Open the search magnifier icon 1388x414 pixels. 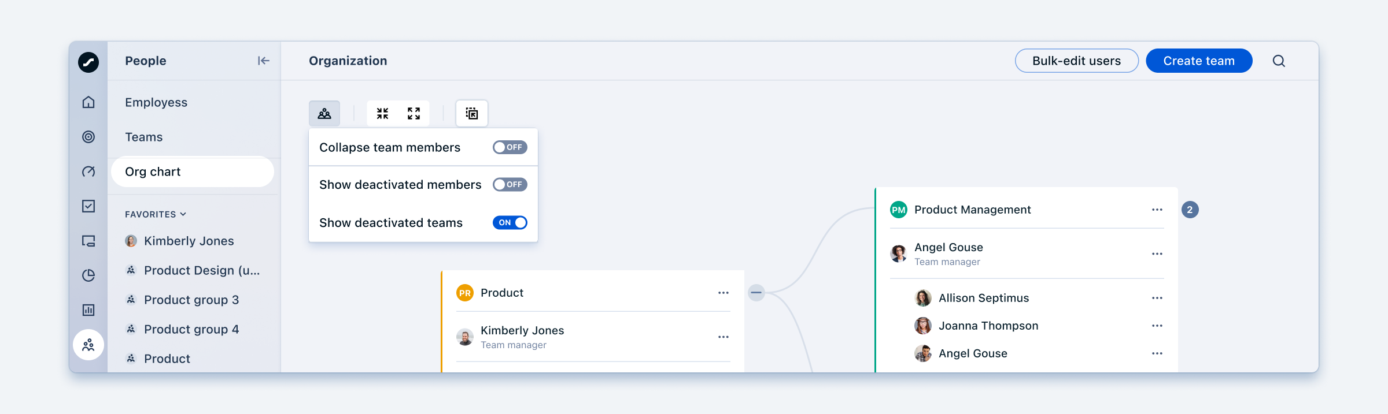coord(1279,61)
